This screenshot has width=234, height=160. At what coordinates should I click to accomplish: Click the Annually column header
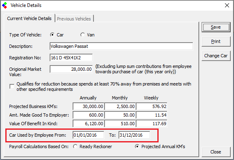click(x=88, y=98)
